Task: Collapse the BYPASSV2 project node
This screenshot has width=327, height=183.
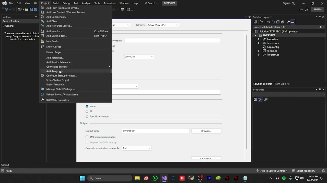Action: 255,36
